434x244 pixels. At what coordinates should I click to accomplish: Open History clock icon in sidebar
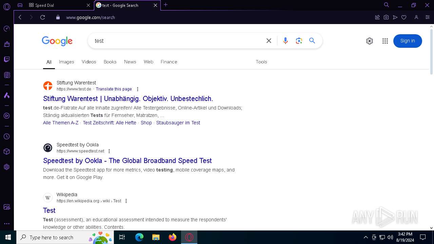(6, 136)
